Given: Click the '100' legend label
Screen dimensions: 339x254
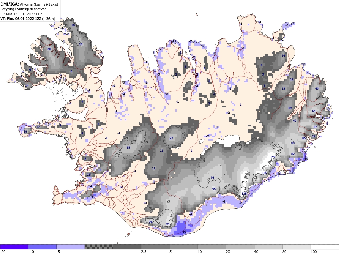Looking at the screenshot, I should click(x=314, y=252).
